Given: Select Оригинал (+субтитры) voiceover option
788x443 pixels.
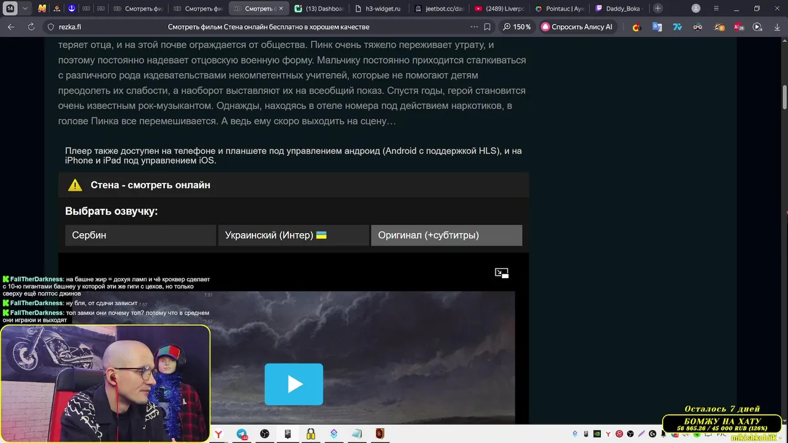Looking at the screenshot, I should [446, 235].
